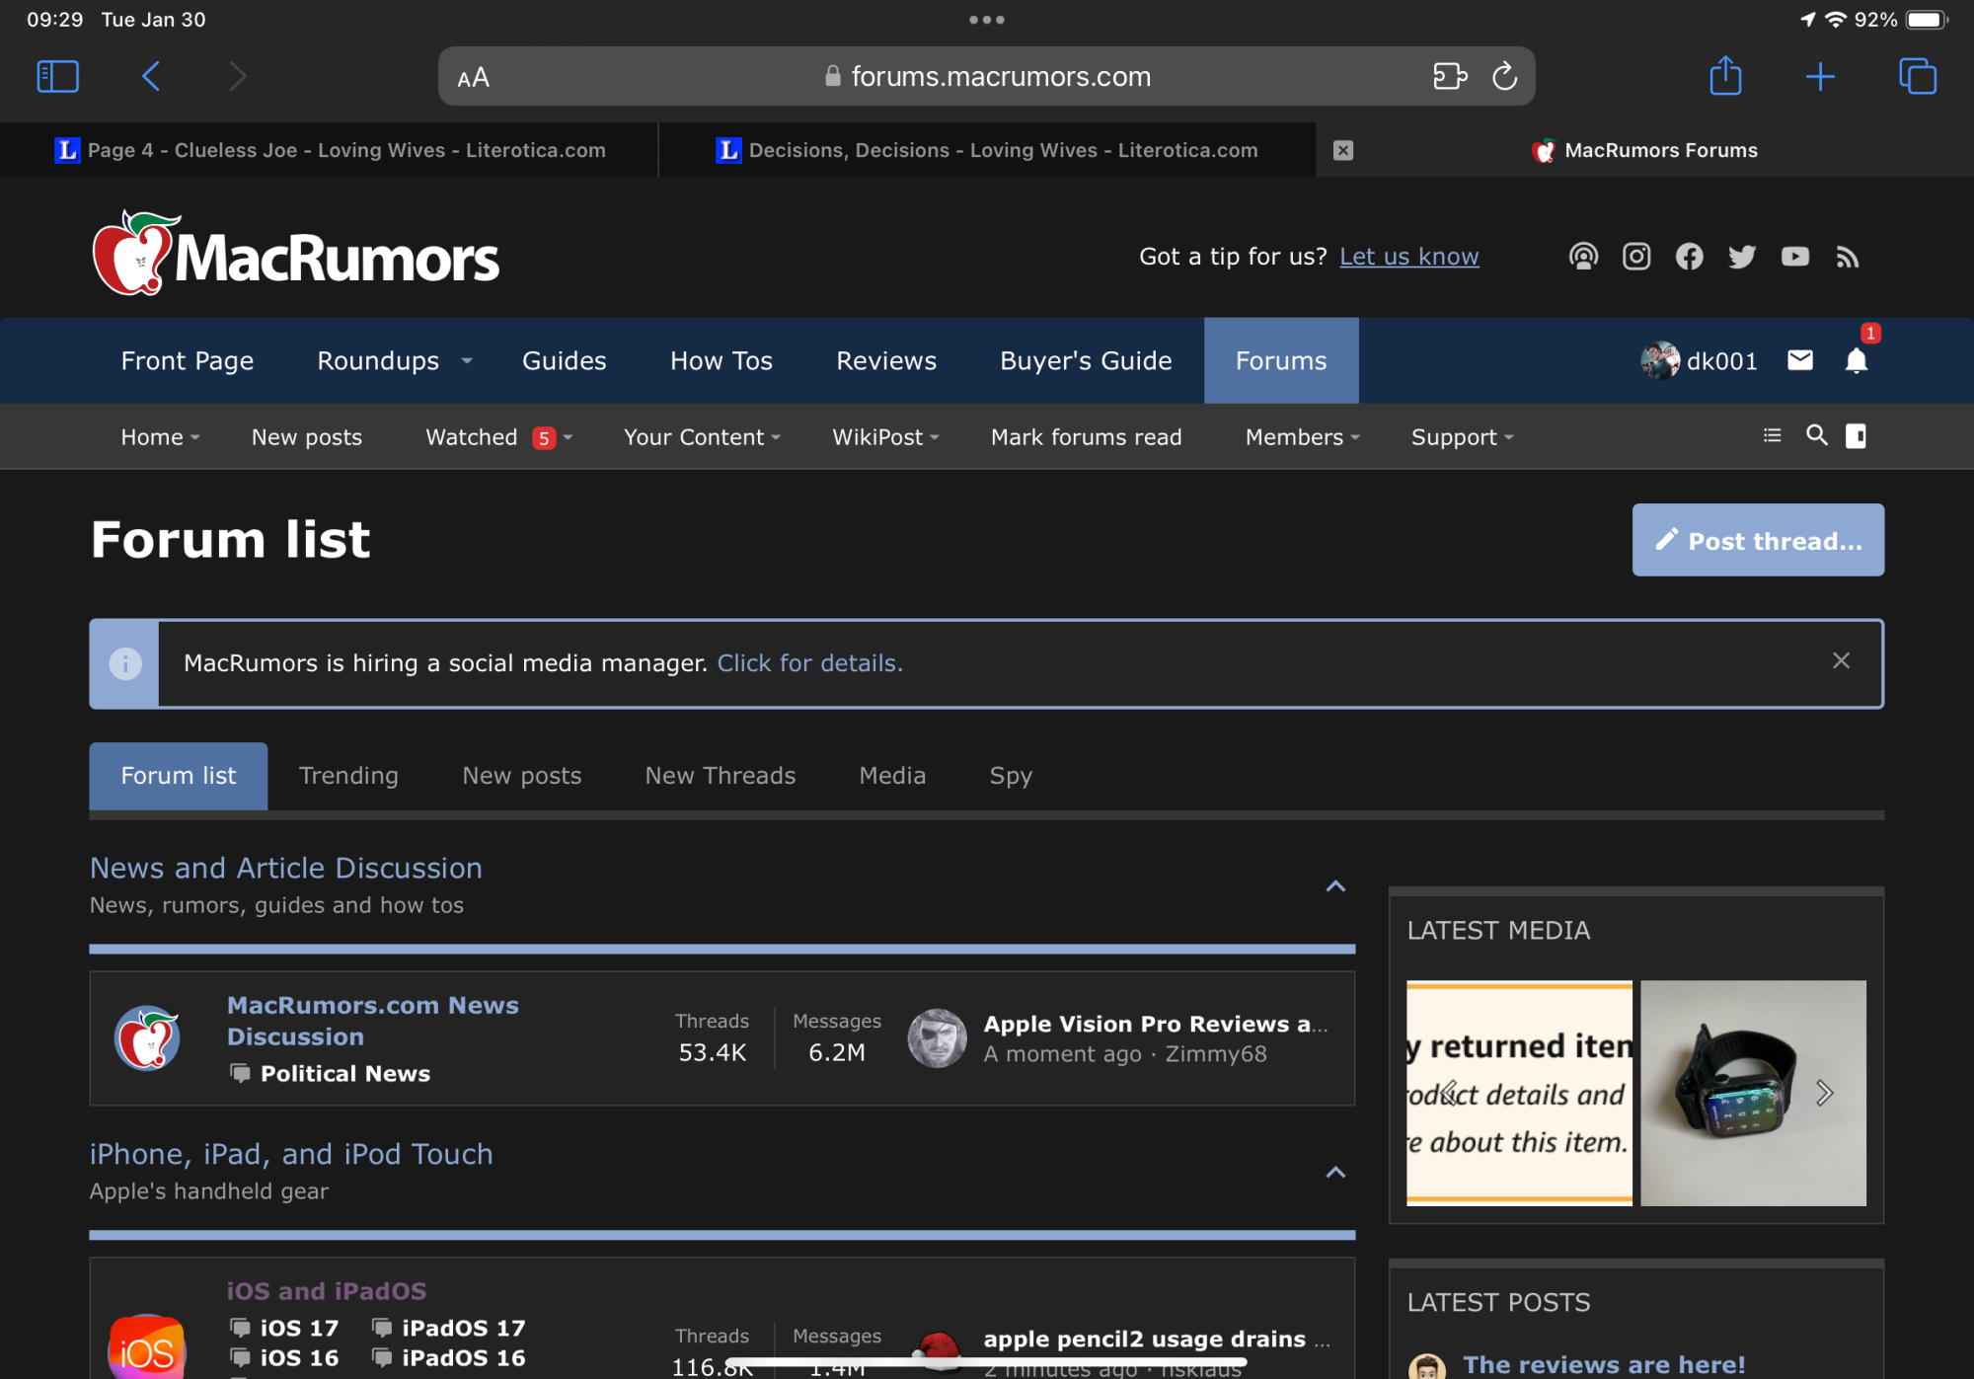Show Safari sidebar panel
The height and width of the screenshot is (1379, 1974).
pos(57,76)
